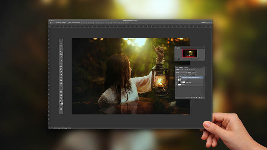Enable the Show Transform Controls checkbox
The height and width of the screenshot is (150, 267).
[x=68, y=23]
